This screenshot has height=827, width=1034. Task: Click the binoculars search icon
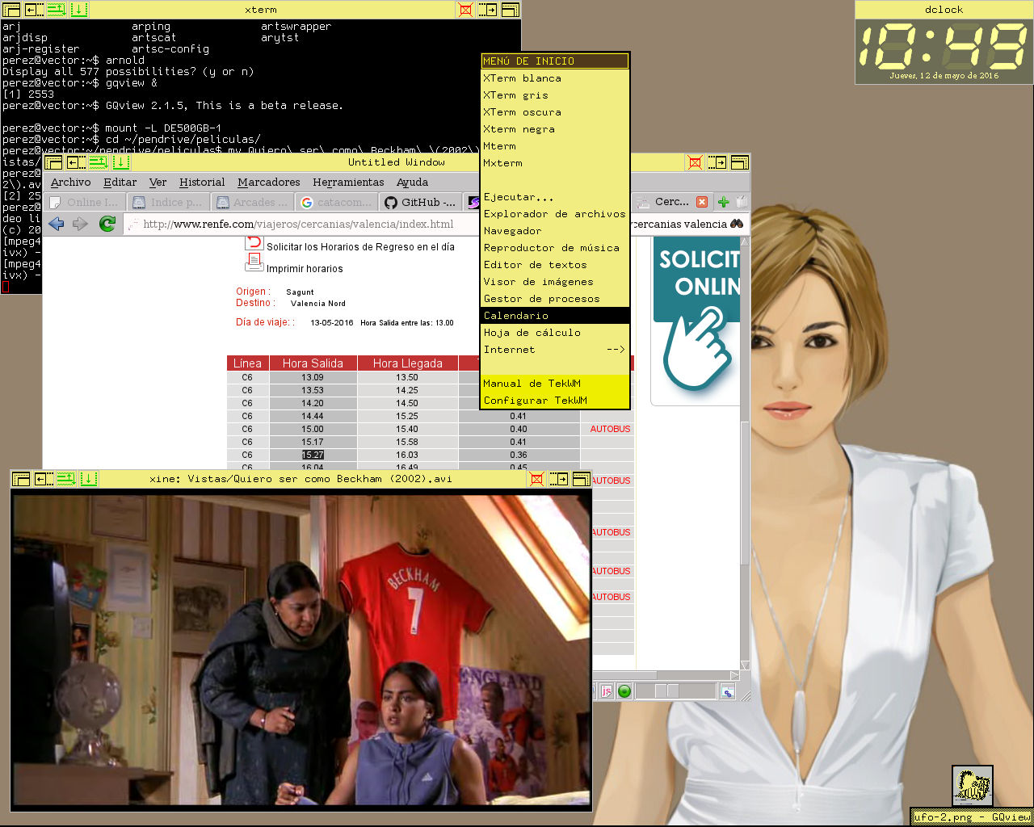point(737,224)
